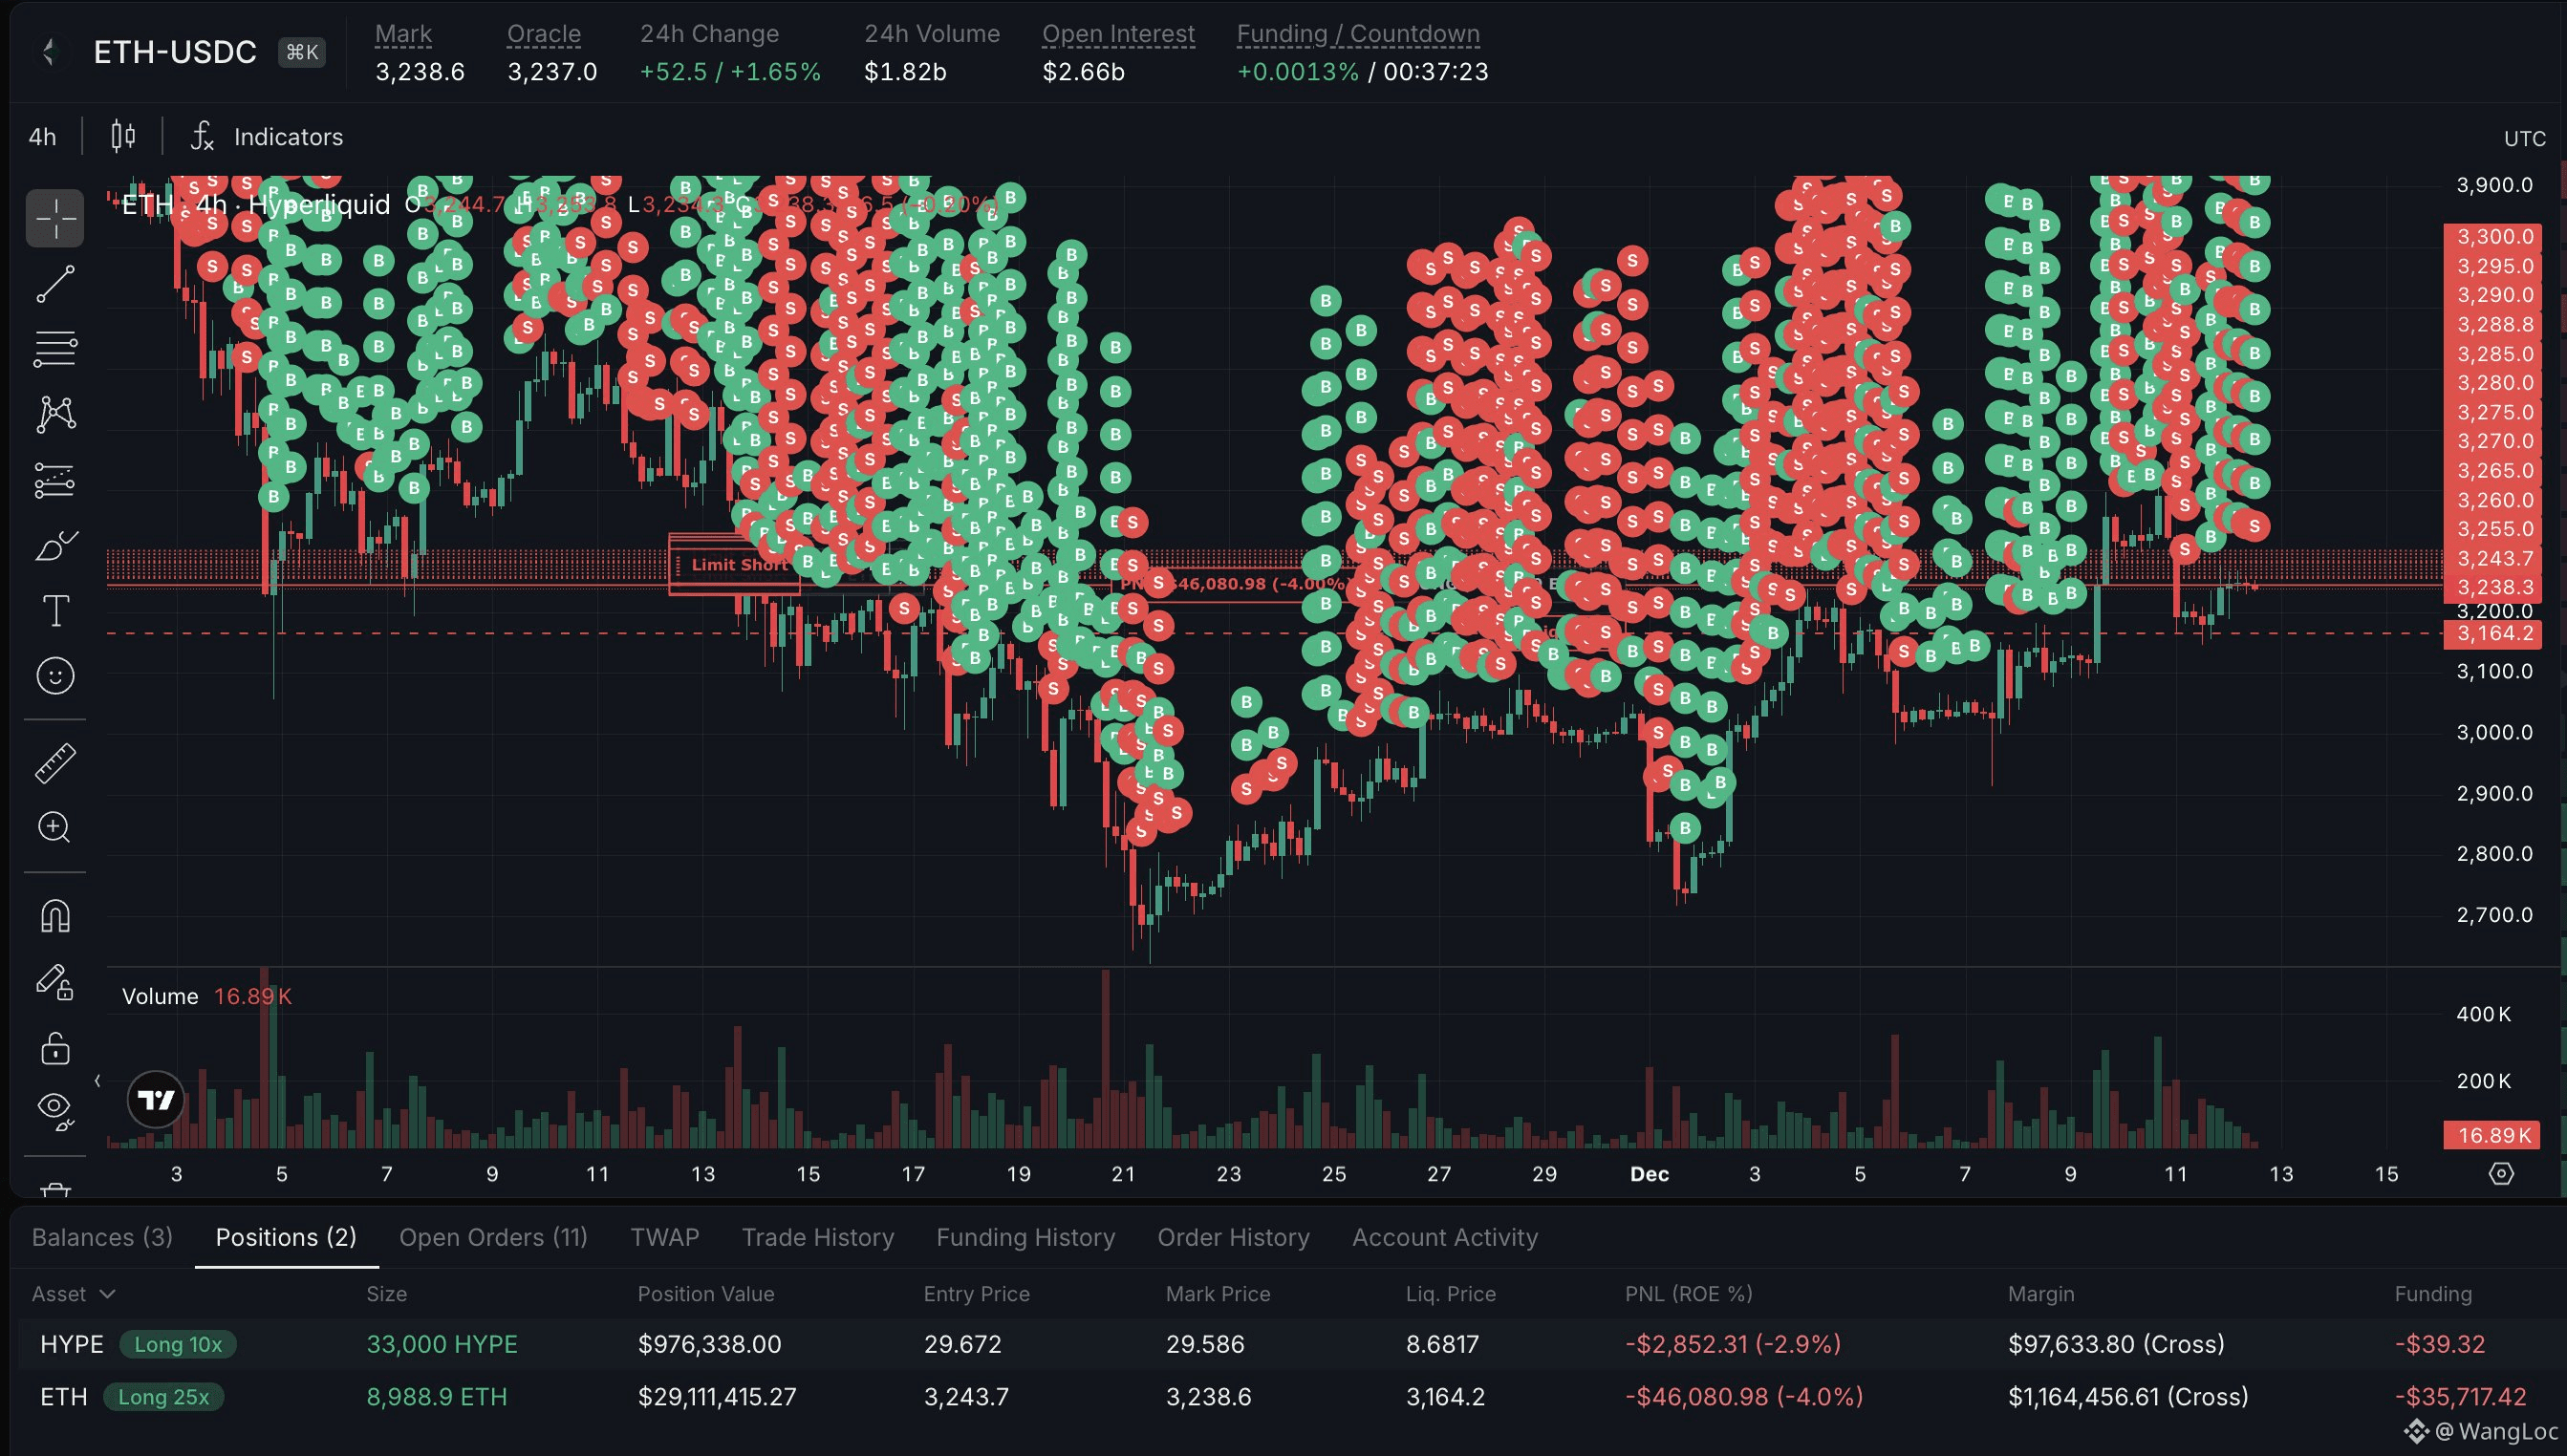This screenshot has width=2567, height=1456.
Task: Select the ruler measure tool
Action: 55,763
